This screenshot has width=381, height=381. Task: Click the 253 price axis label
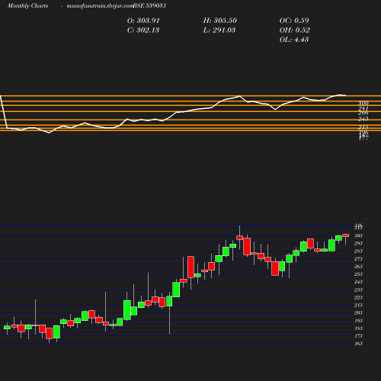point(358,274)
